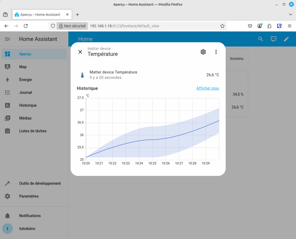Reload the page in Firefox
The width and height of the screenshot is (296, 239).
click(x=26, y=26)
